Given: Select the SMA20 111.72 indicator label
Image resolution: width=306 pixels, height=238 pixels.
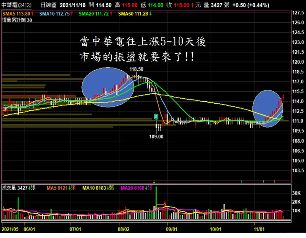Looking at the screenshot, I should pos(96,14).
